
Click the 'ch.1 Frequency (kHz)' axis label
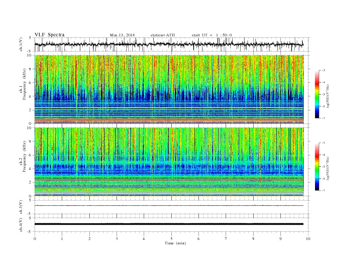23,84
